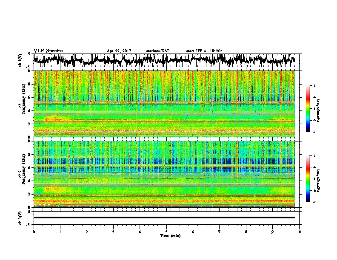
Task: Click time axis tick label "3"
Action: point(113,232)
